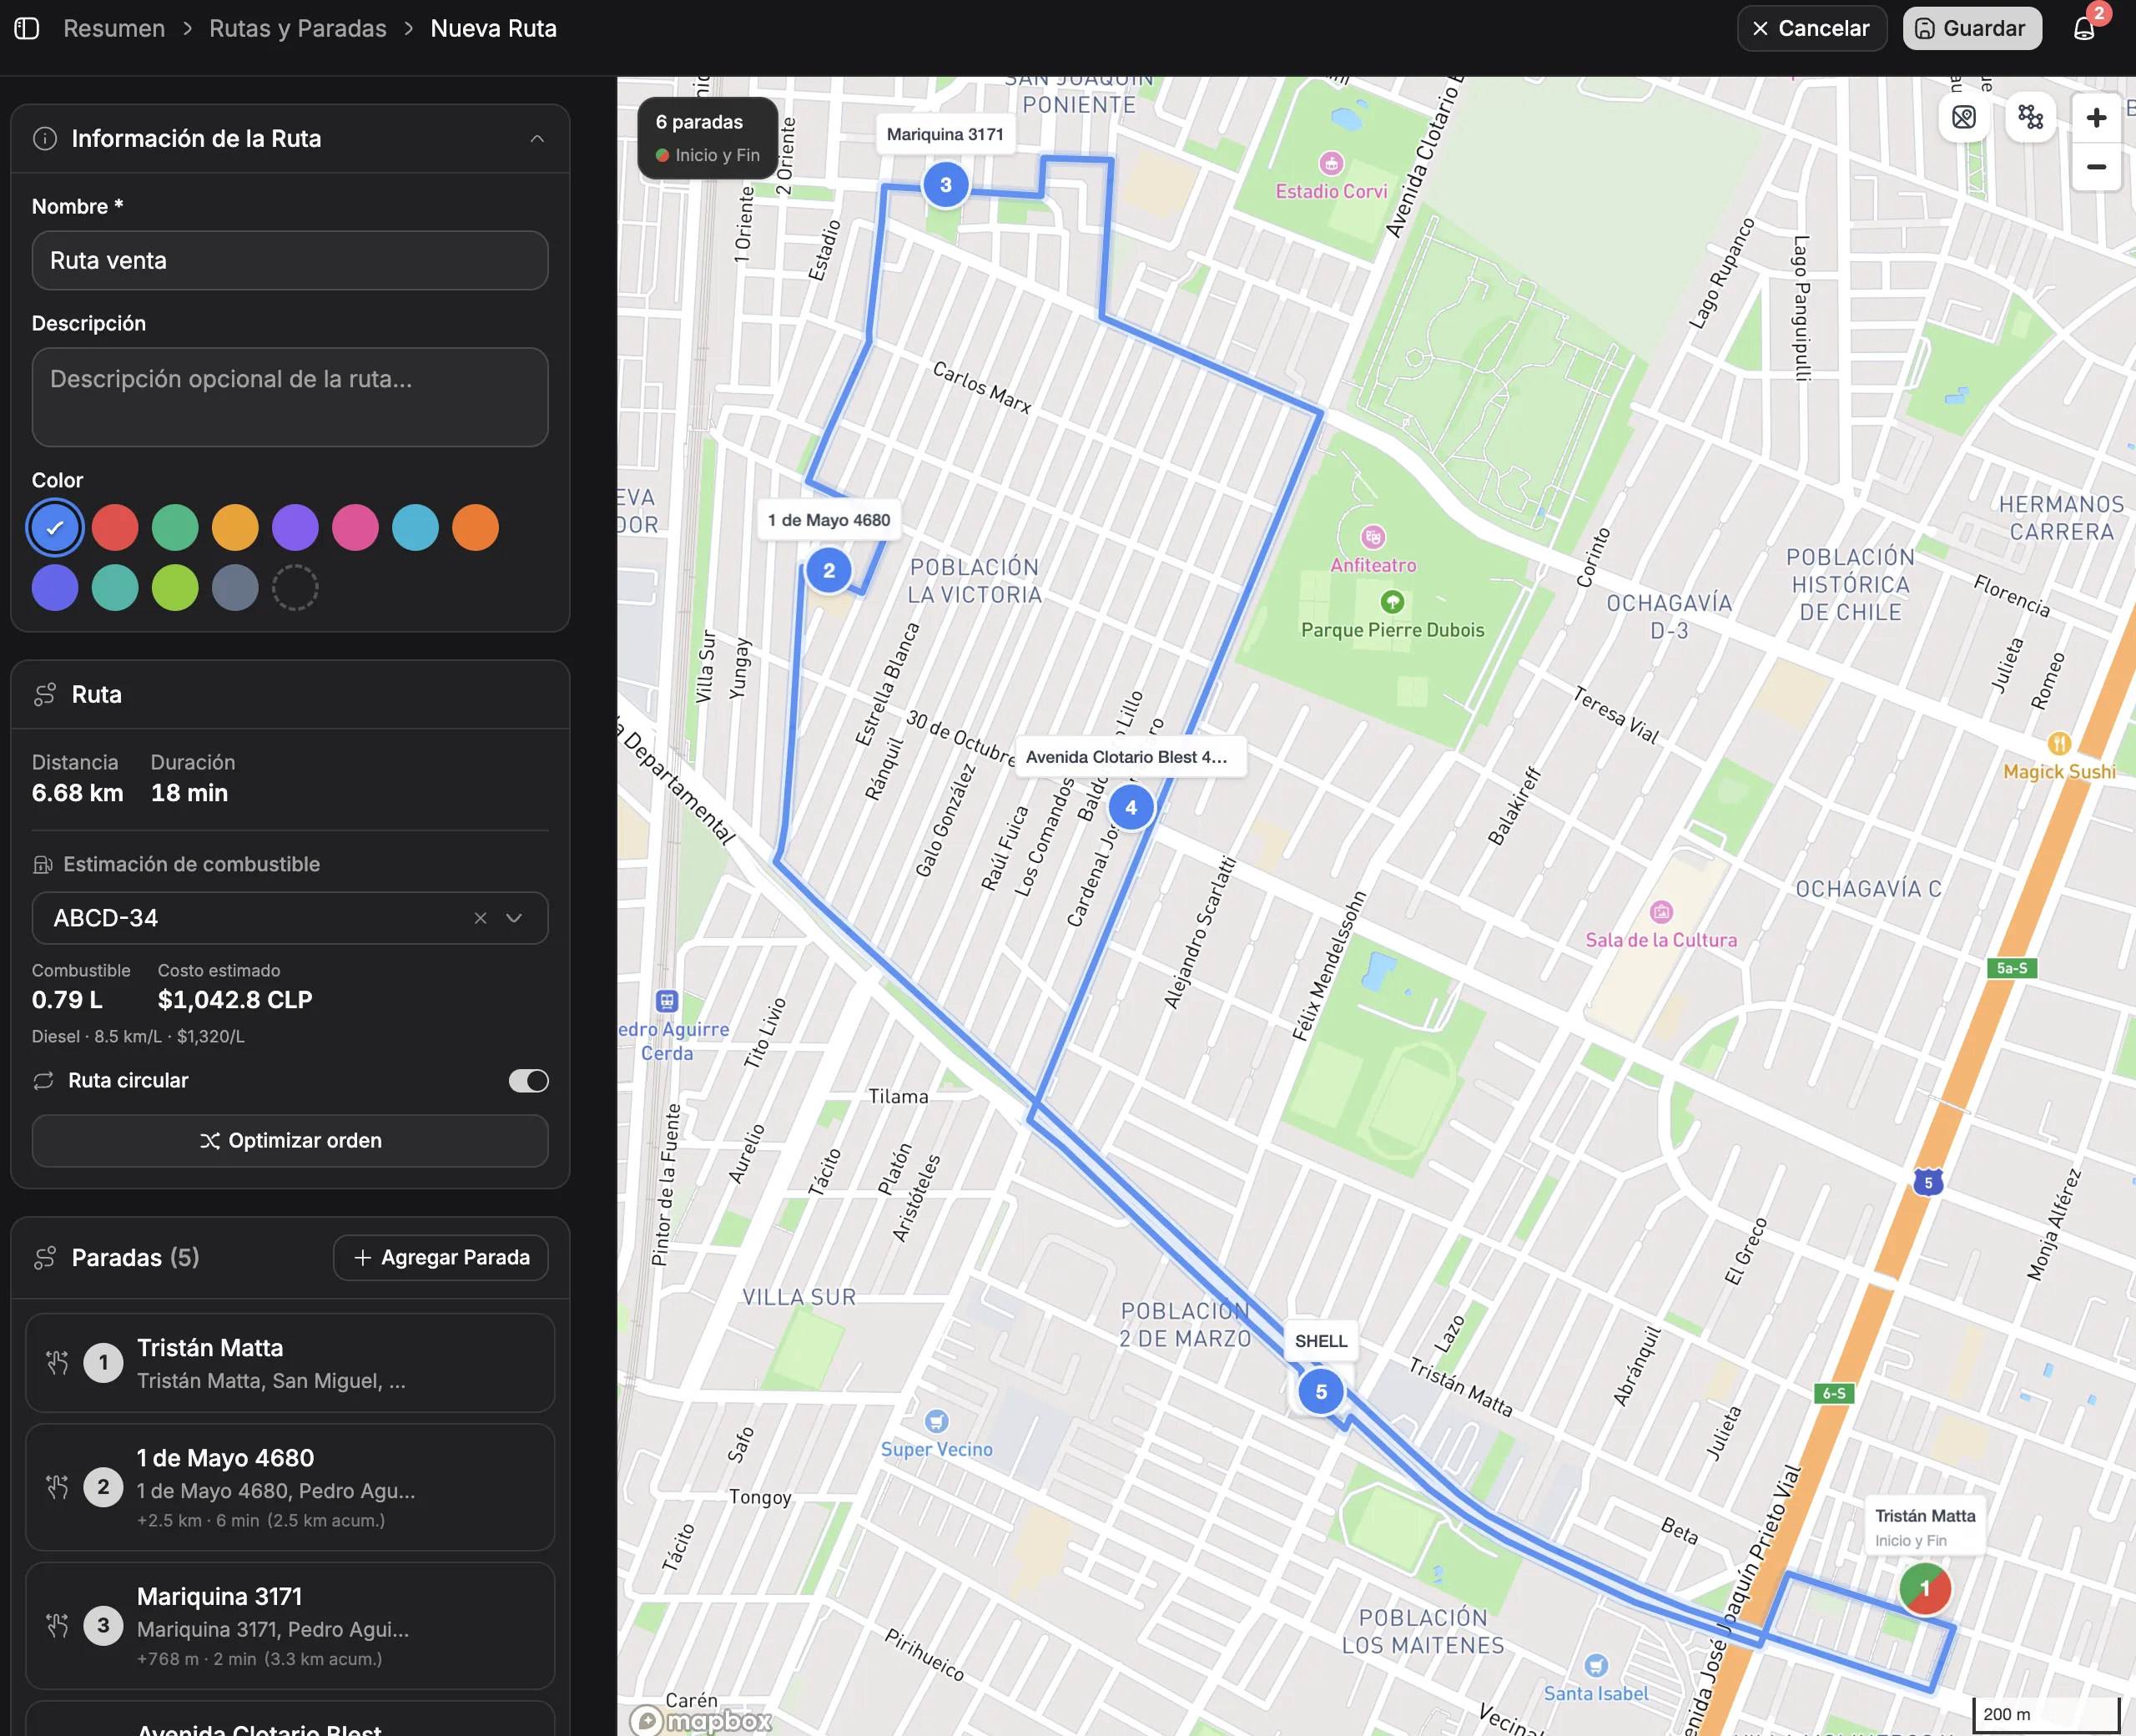The height and width of the screenshot is (1736, 2136).
Task: Zoom out on the map
Action: pos(2096,167)
